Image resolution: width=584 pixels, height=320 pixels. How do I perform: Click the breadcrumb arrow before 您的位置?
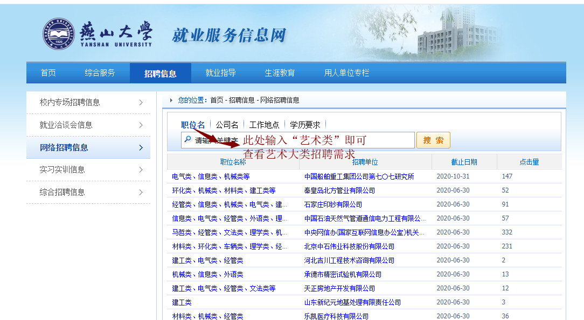[x=171, y=100]
